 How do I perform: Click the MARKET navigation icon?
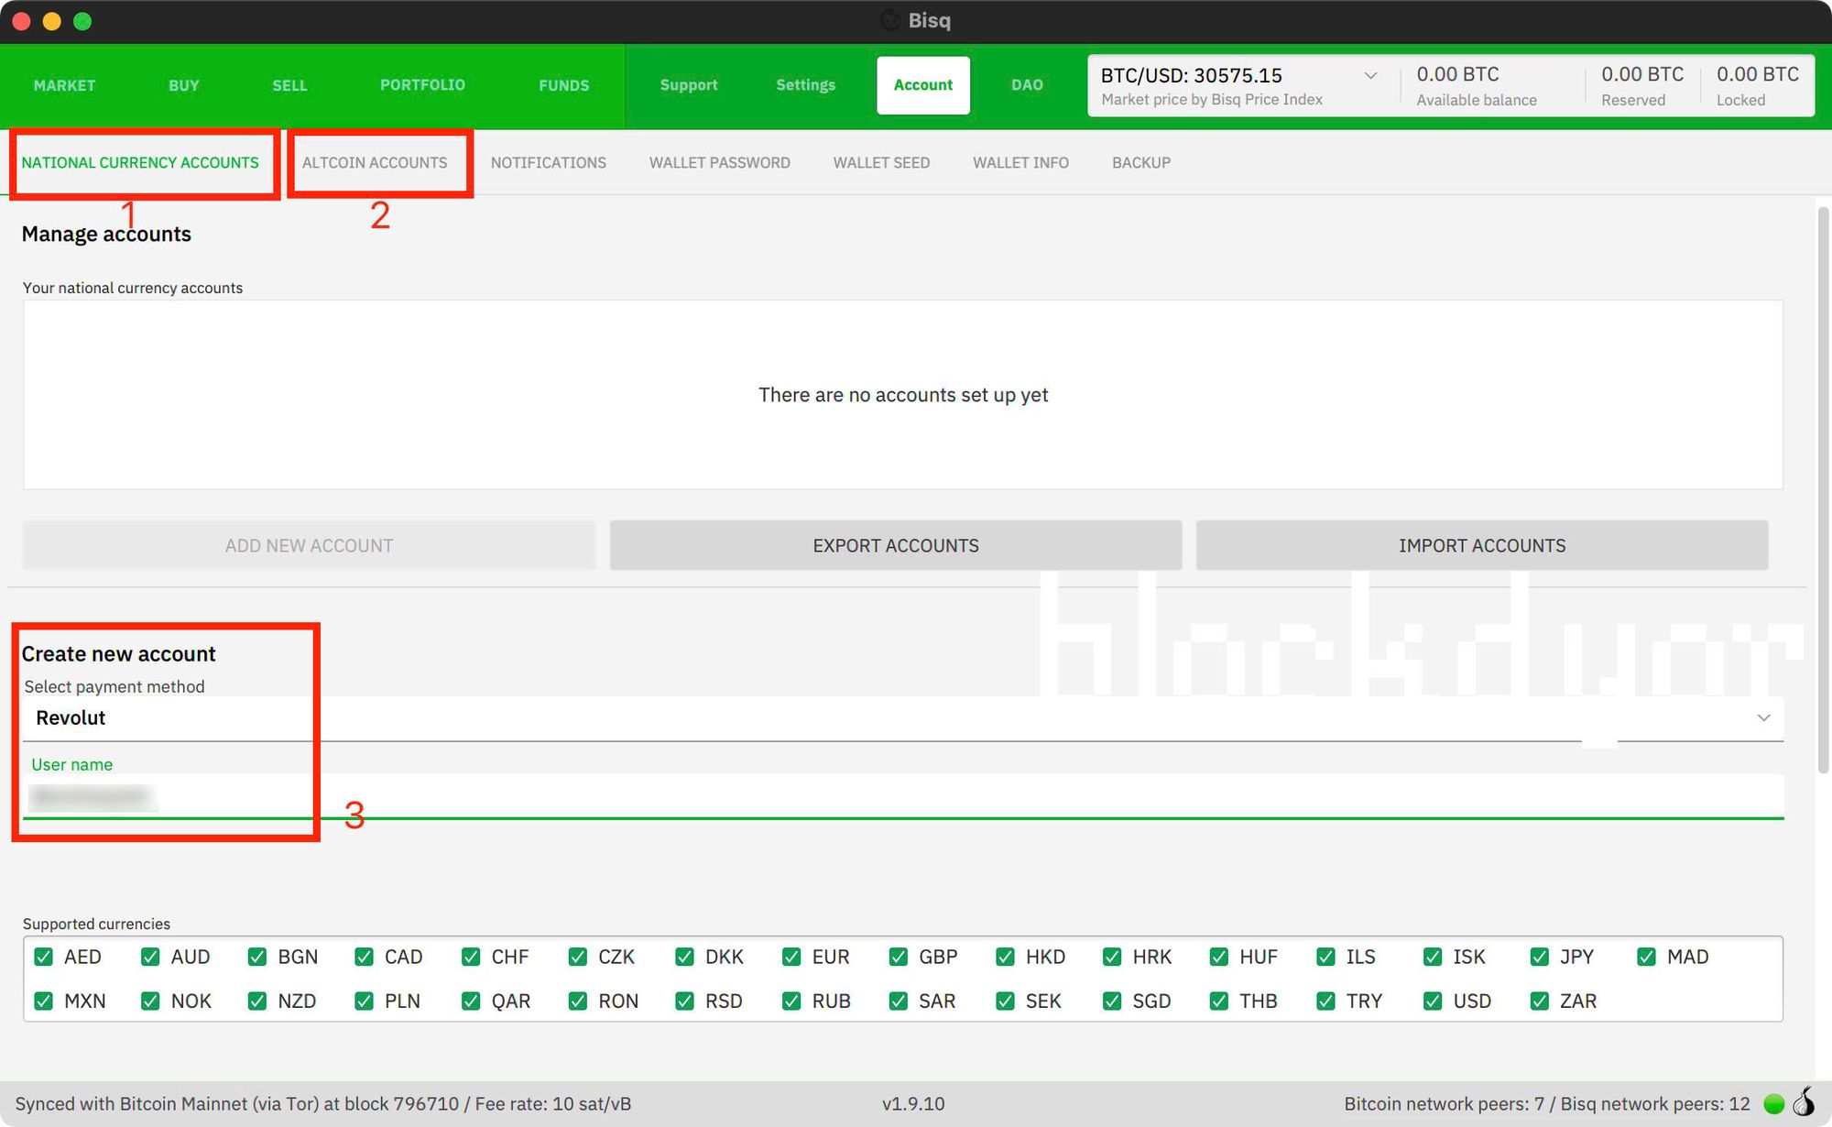point(64,85)
